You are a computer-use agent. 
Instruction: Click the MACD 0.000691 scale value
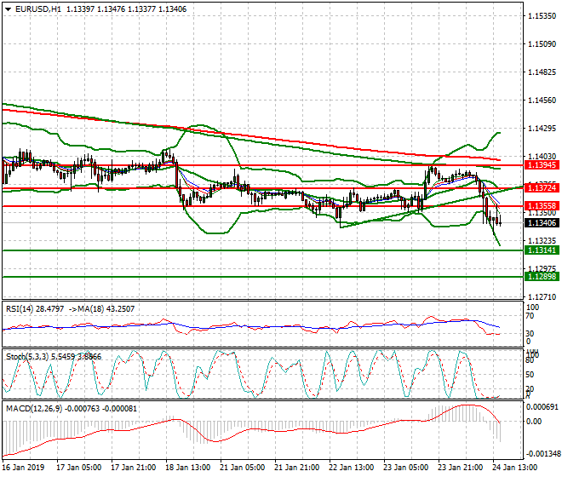[x=542, y=407]
